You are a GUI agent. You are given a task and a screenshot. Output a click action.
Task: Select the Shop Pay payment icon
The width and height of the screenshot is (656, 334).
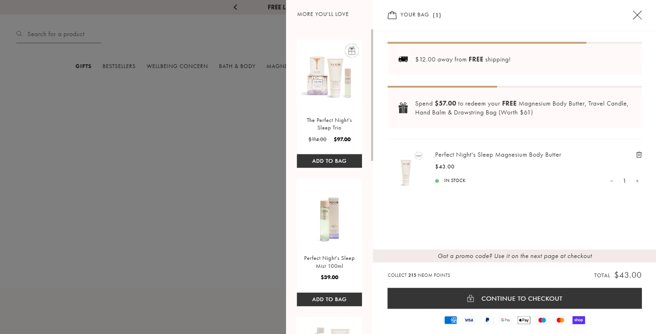579,320
